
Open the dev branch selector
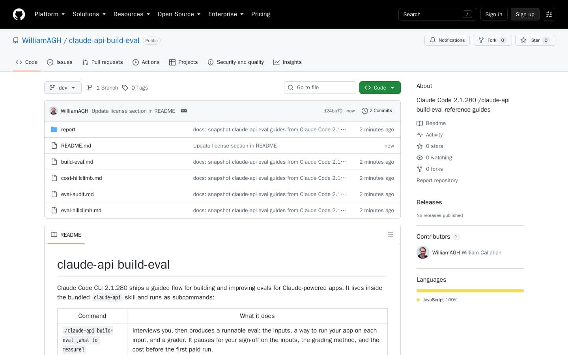click(x=63, y=88)
